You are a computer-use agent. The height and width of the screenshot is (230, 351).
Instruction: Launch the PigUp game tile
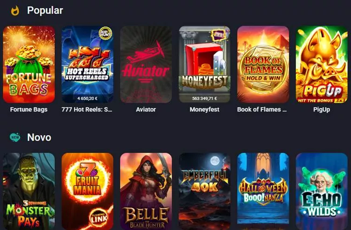(x=322, y=64)
